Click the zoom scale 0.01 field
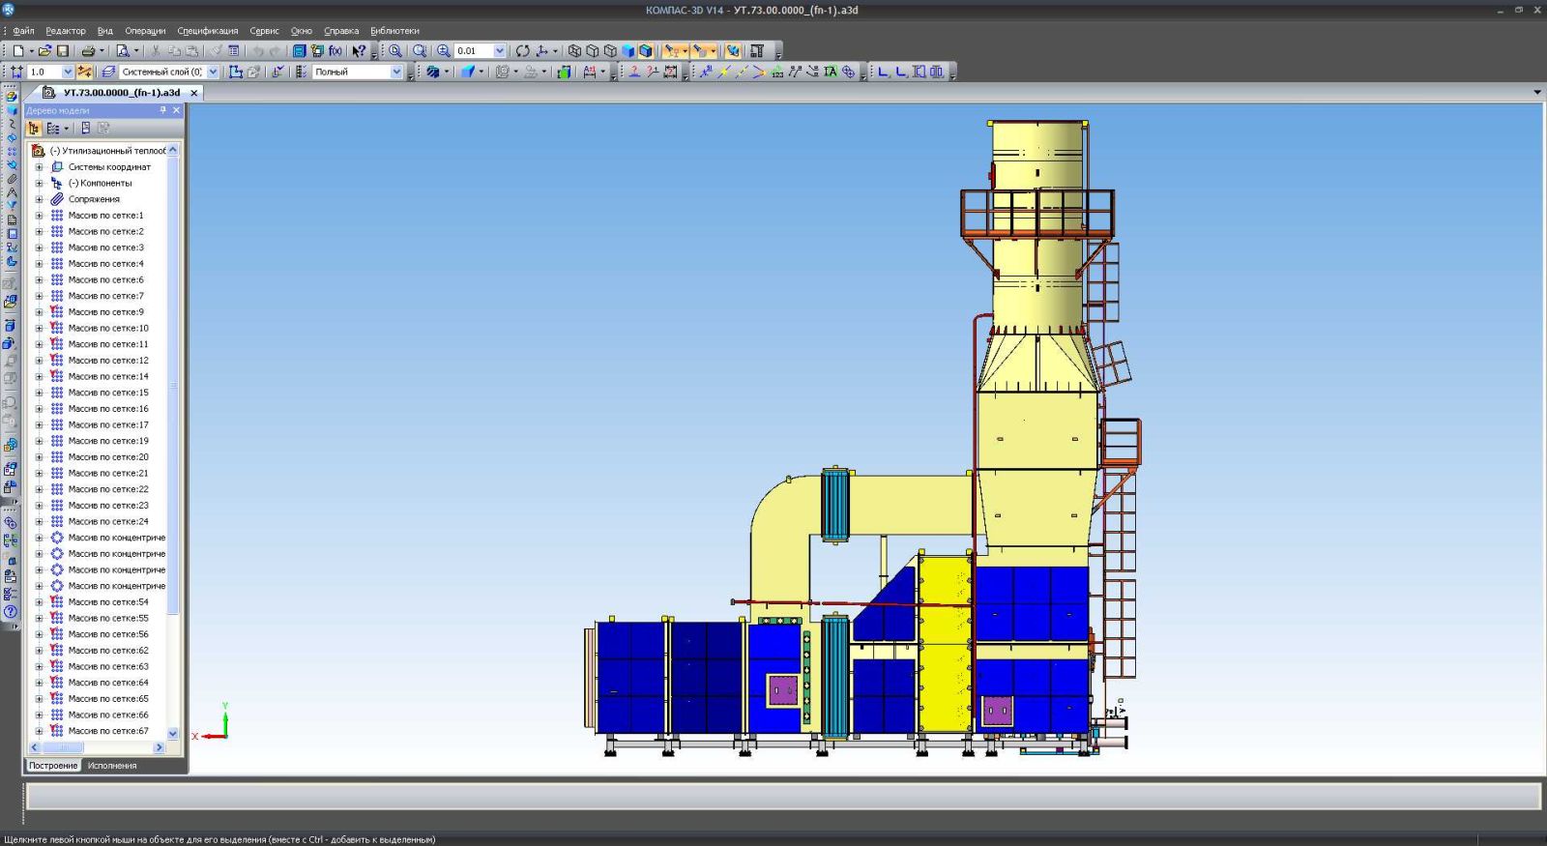The height and width of the screenshot is (846, 1547). click(473, 50)
